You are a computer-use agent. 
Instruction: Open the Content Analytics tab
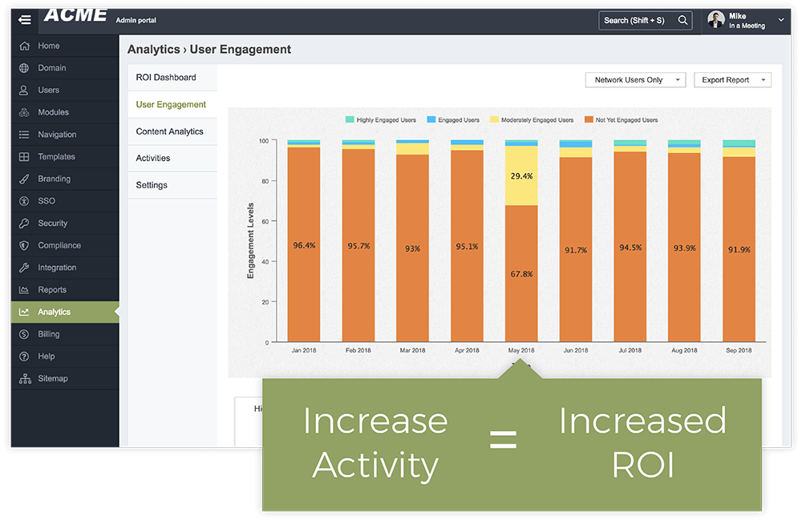169,131
